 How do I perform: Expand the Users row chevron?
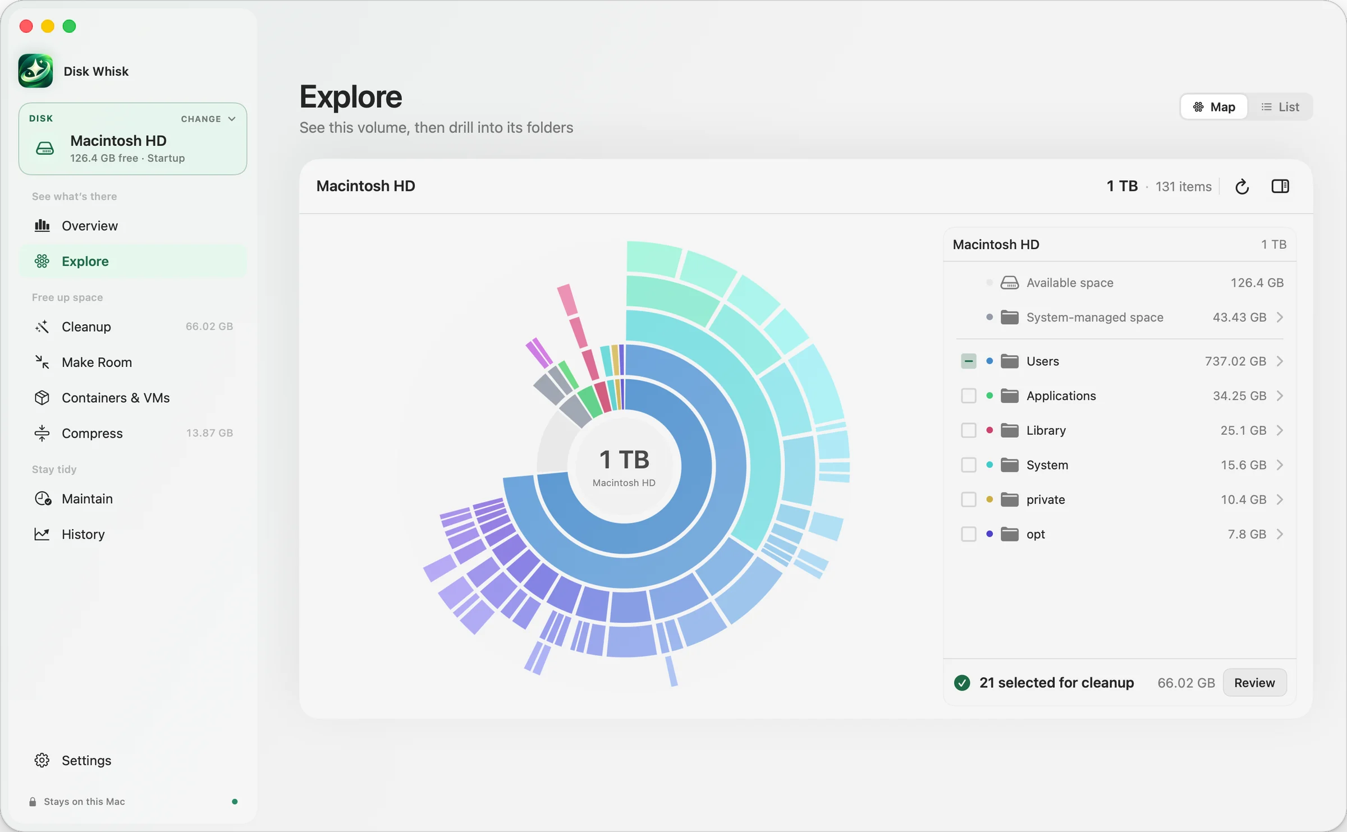(1280, 361)
